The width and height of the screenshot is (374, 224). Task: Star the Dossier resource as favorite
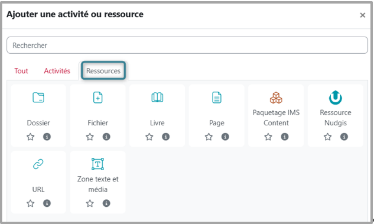pyautogui.click(x=31, y=137)
